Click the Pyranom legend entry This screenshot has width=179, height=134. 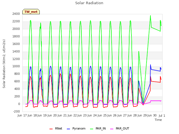pyautogui.click(x=76, y=128)
